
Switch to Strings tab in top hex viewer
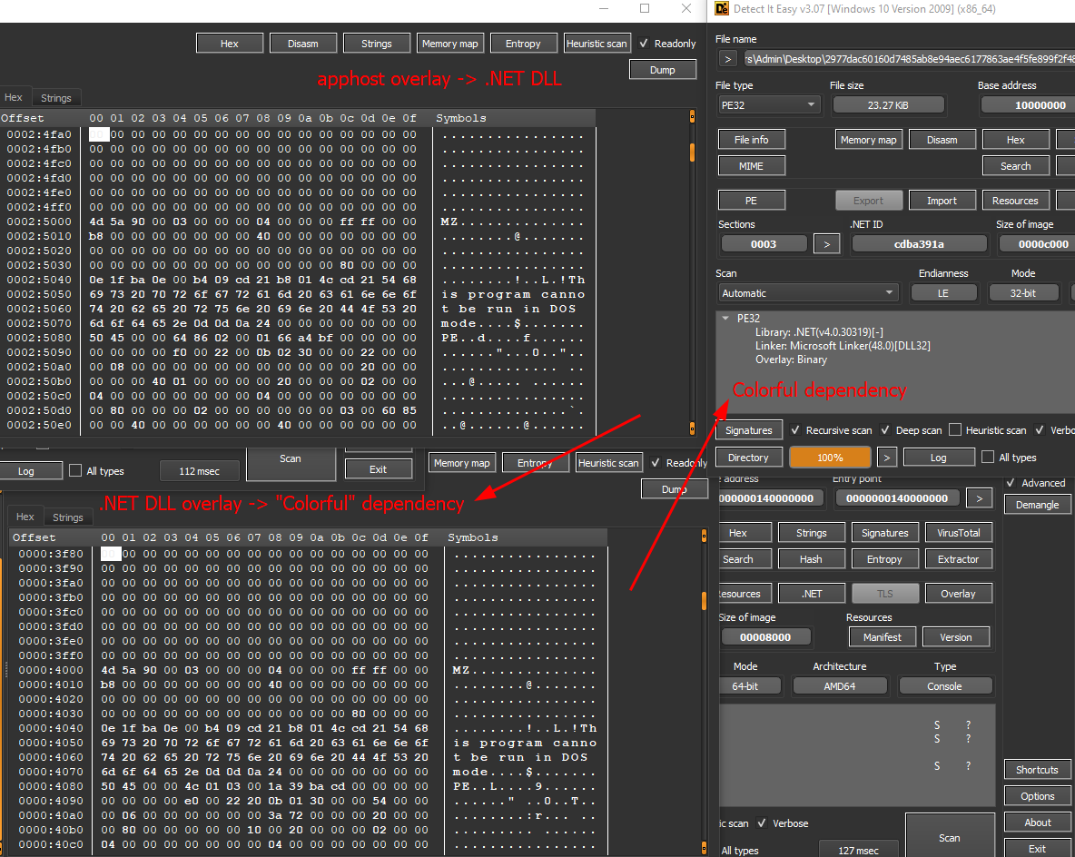point(56,98)
